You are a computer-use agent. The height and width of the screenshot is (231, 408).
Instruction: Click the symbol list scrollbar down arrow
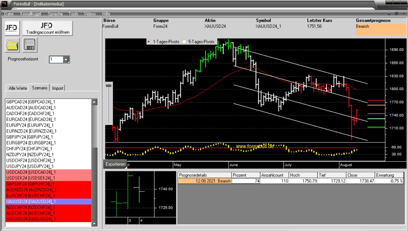(x=94, y=224)
